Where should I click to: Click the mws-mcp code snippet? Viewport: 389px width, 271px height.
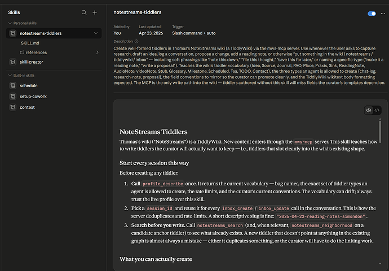(x=303, y=142)
